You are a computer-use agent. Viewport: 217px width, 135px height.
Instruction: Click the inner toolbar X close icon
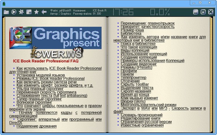pos(210,12)
